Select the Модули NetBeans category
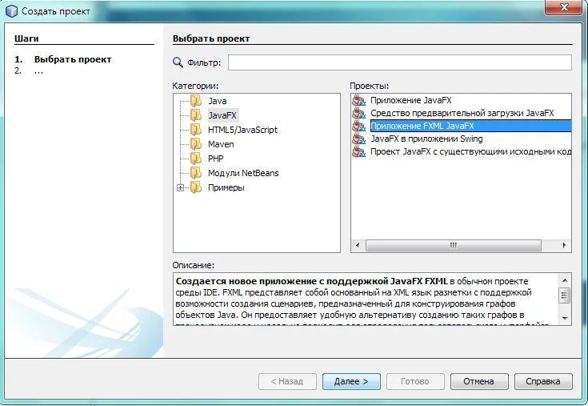The height and width of the screenshot is (406, 588). pyautogui.click(x=243, y=173)
